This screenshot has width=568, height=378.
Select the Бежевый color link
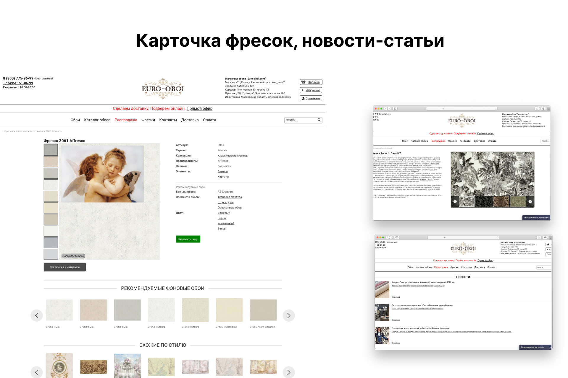224,213
